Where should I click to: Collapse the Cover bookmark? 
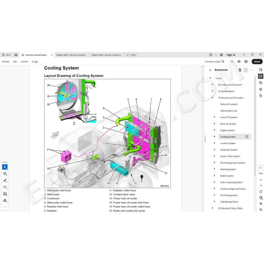click(x=210, y=78)
